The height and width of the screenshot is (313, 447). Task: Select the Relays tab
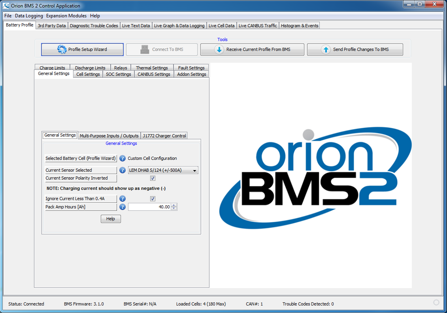[x=121, y=67]
